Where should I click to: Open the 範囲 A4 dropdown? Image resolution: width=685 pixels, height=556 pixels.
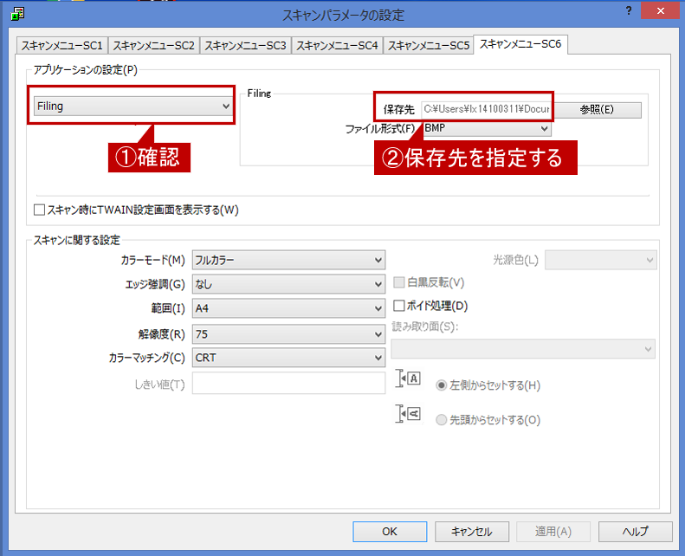click(288, 308)
